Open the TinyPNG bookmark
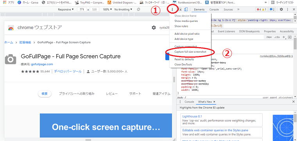Screen dimensions: 297x141 pos(89,3)
